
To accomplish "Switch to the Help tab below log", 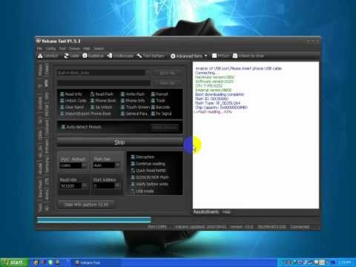I will pos(226,212).
